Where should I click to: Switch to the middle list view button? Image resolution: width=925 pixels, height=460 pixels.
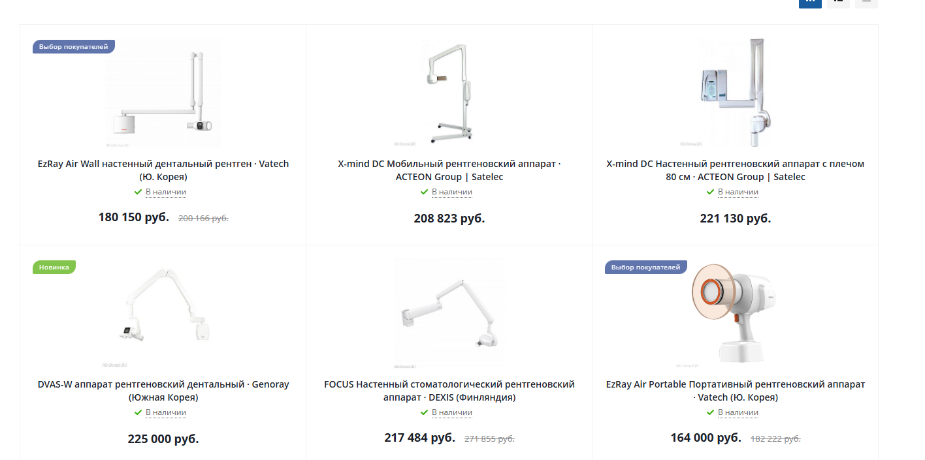(838, 2)
